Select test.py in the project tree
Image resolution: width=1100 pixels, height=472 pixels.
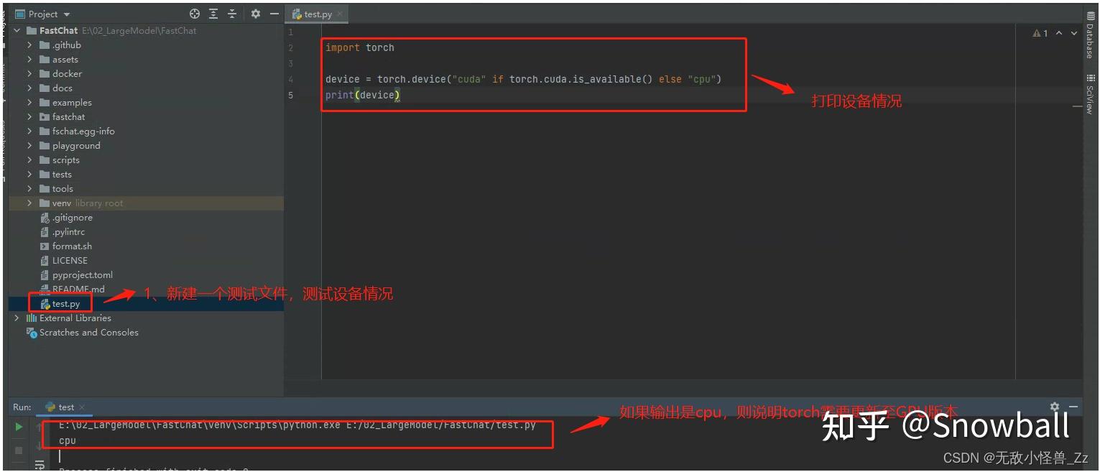click(x=65, y=303)
